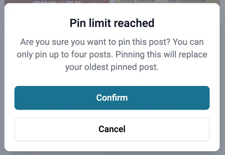Viewport: 225px width, 155px height.
Task: Click empty dialog area under Cancel button
Action: (x=112, y=146)
